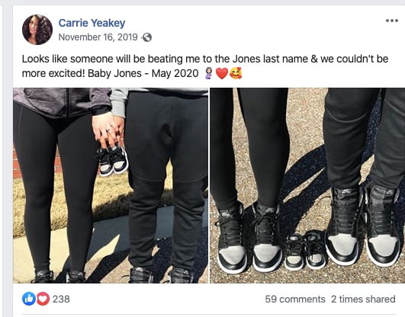Click the smiling face with hearts emoji

click(x=236, y=73)
